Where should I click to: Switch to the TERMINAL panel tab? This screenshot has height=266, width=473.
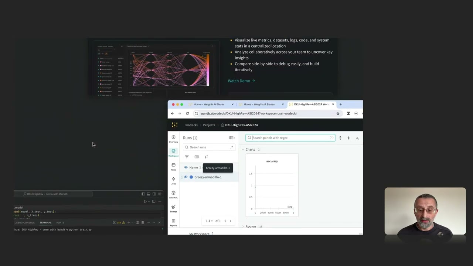pos(45,222)
